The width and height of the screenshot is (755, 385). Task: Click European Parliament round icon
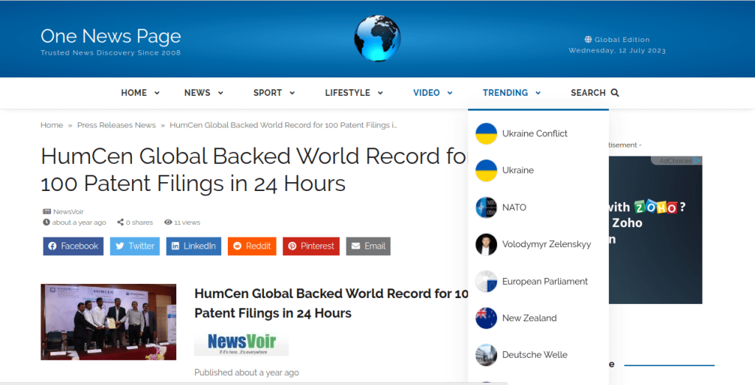pos(487,282)
